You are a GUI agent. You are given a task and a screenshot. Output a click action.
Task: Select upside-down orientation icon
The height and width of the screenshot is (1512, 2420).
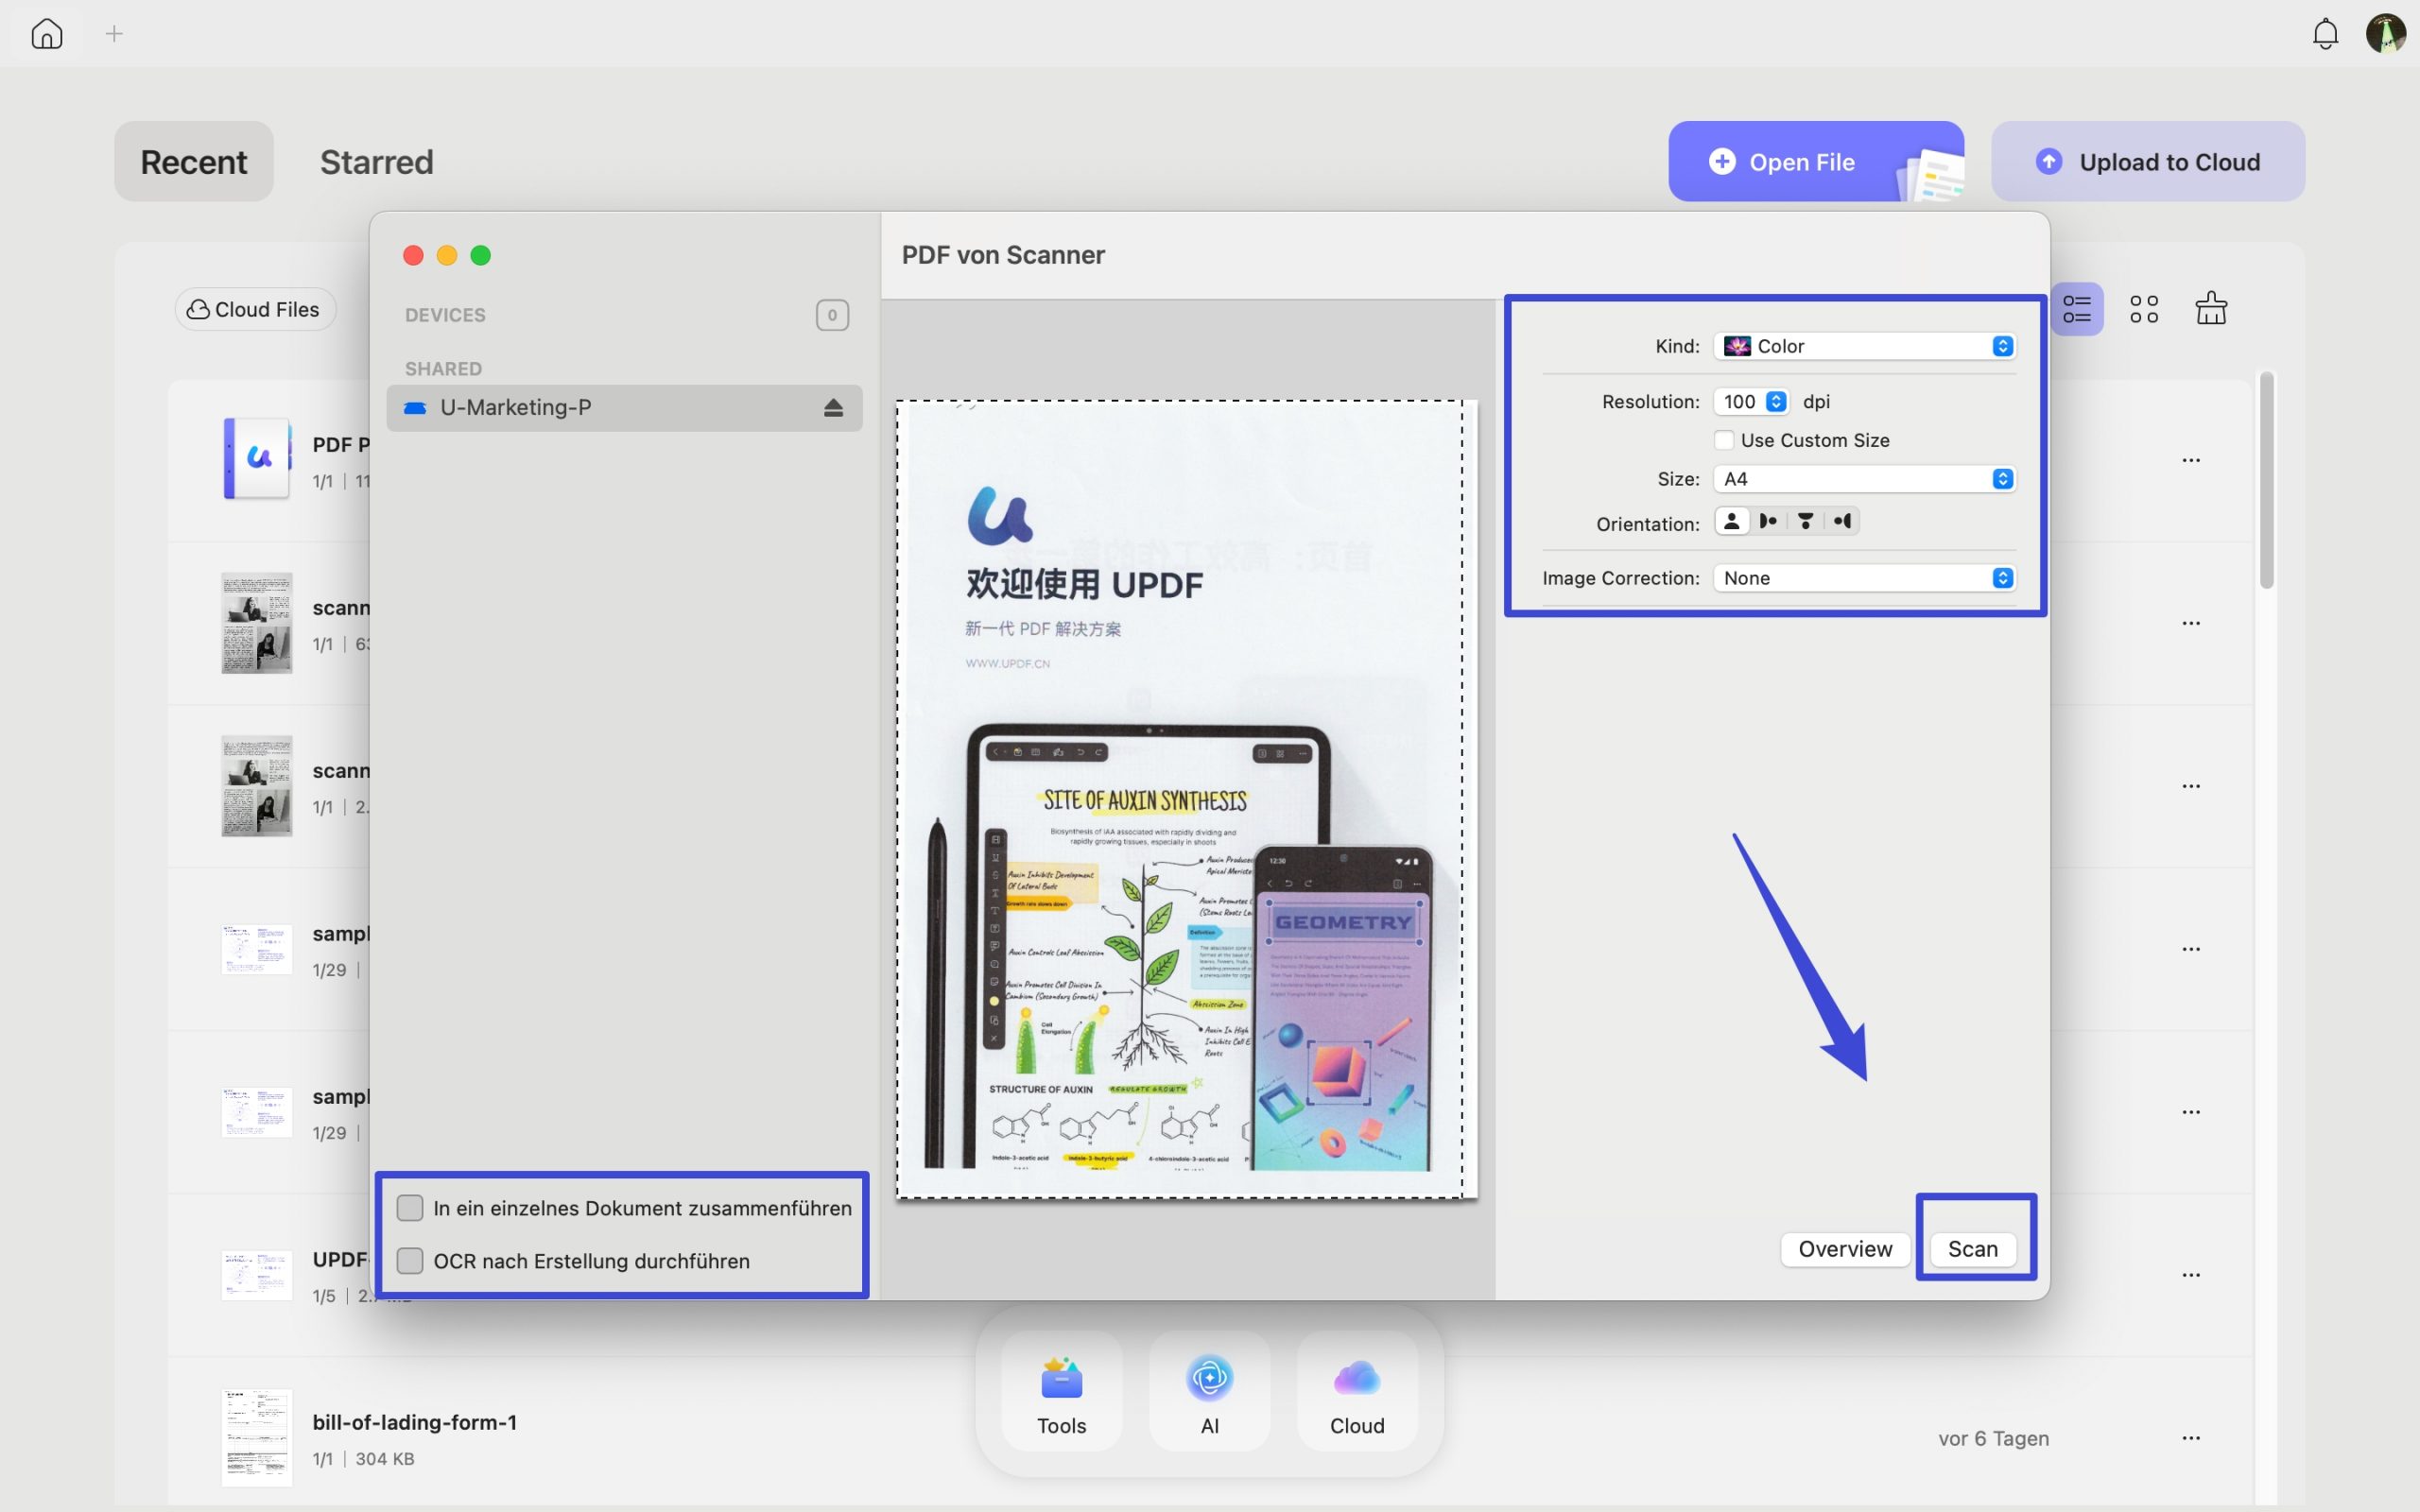(x=1805, y=521)
